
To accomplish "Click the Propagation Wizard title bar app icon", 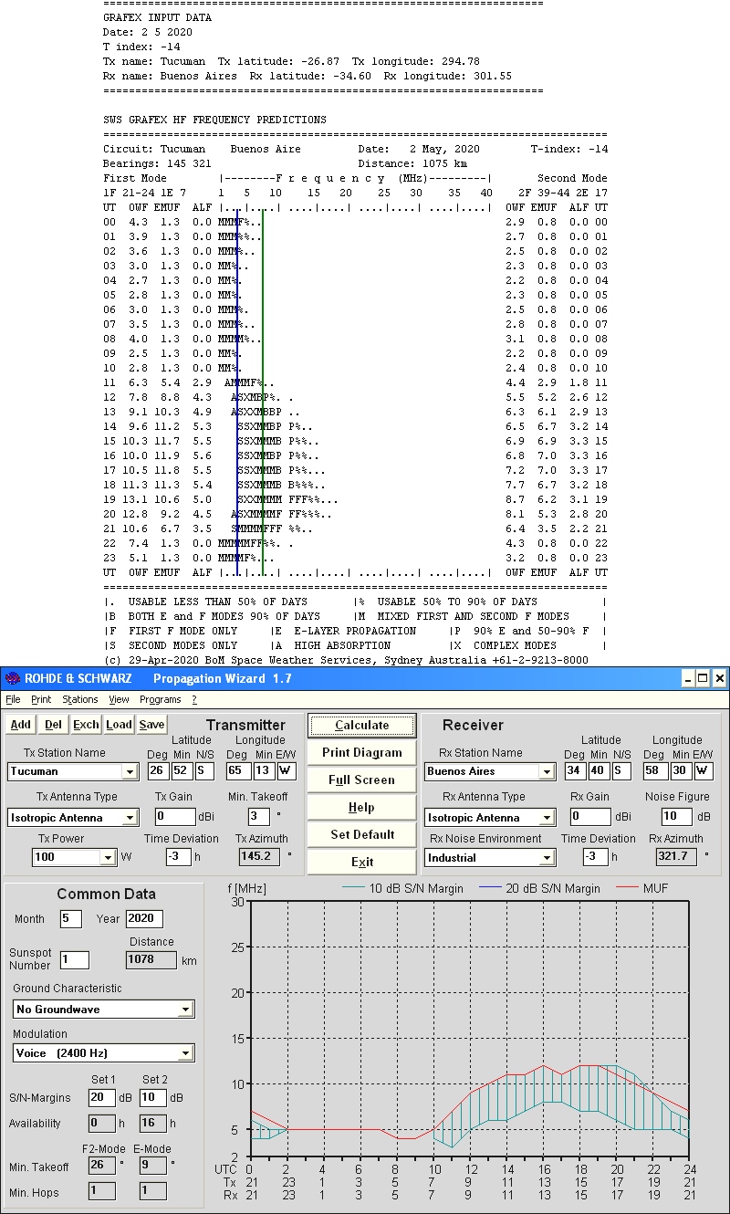I will [x=13, y=678].
